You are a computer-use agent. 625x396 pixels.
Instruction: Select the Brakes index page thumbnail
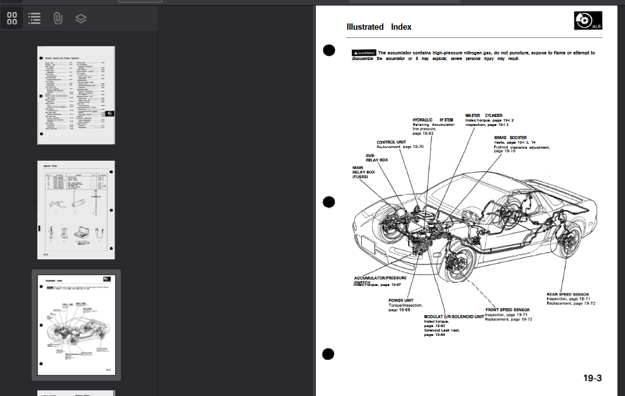(x=76, y=96)
